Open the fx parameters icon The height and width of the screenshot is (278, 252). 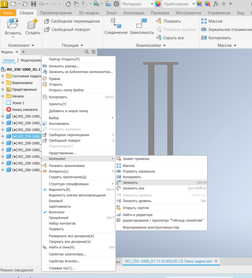click(x=215, y=4)
